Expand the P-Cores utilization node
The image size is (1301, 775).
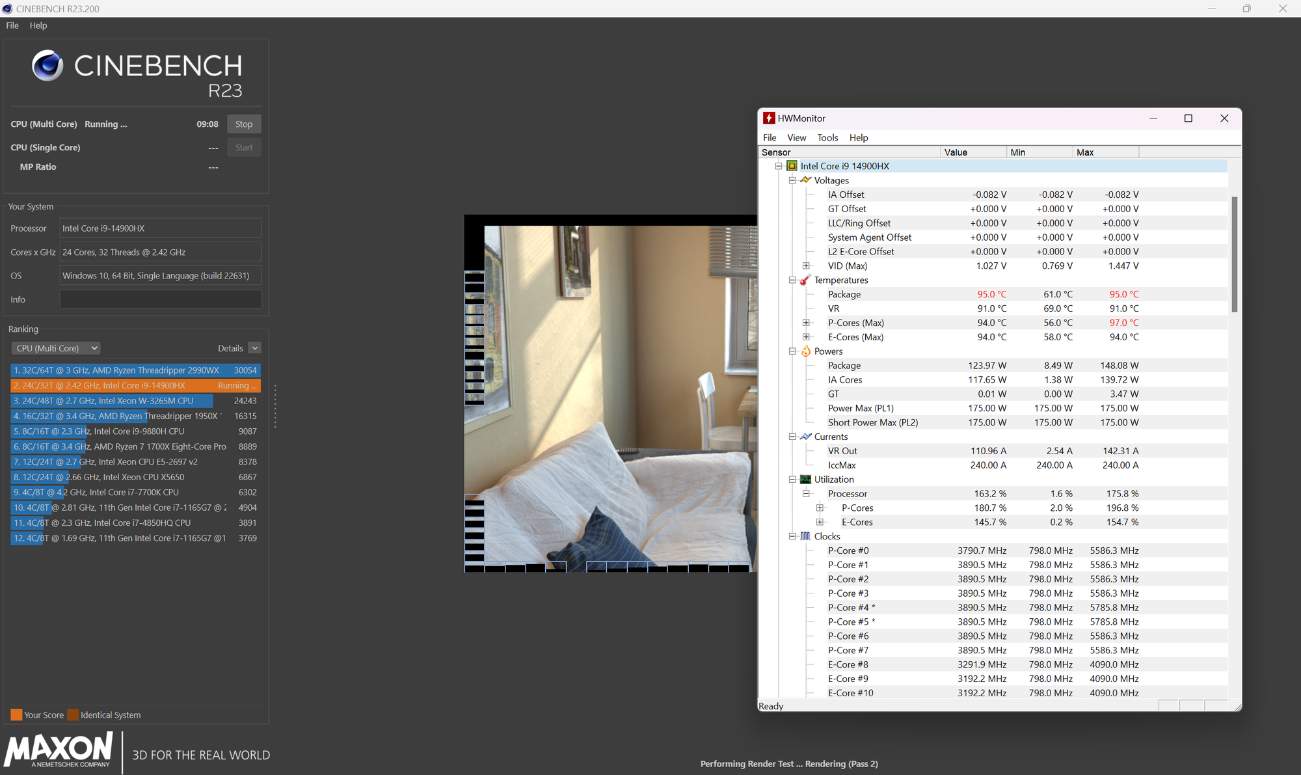click(820, 508)
